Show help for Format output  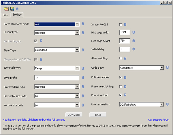click(x=125, y=95)
